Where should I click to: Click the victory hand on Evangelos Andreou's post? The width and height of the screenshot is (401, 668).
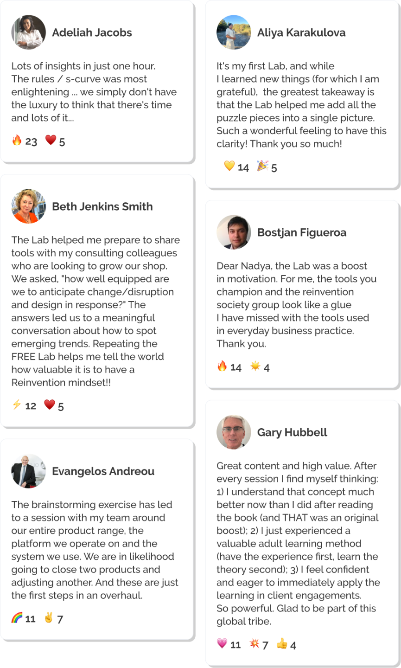coord(48,617)
